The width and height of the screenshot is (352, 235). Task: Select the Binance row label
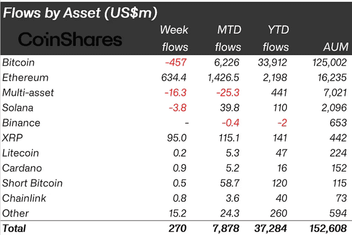coord(21,123)
